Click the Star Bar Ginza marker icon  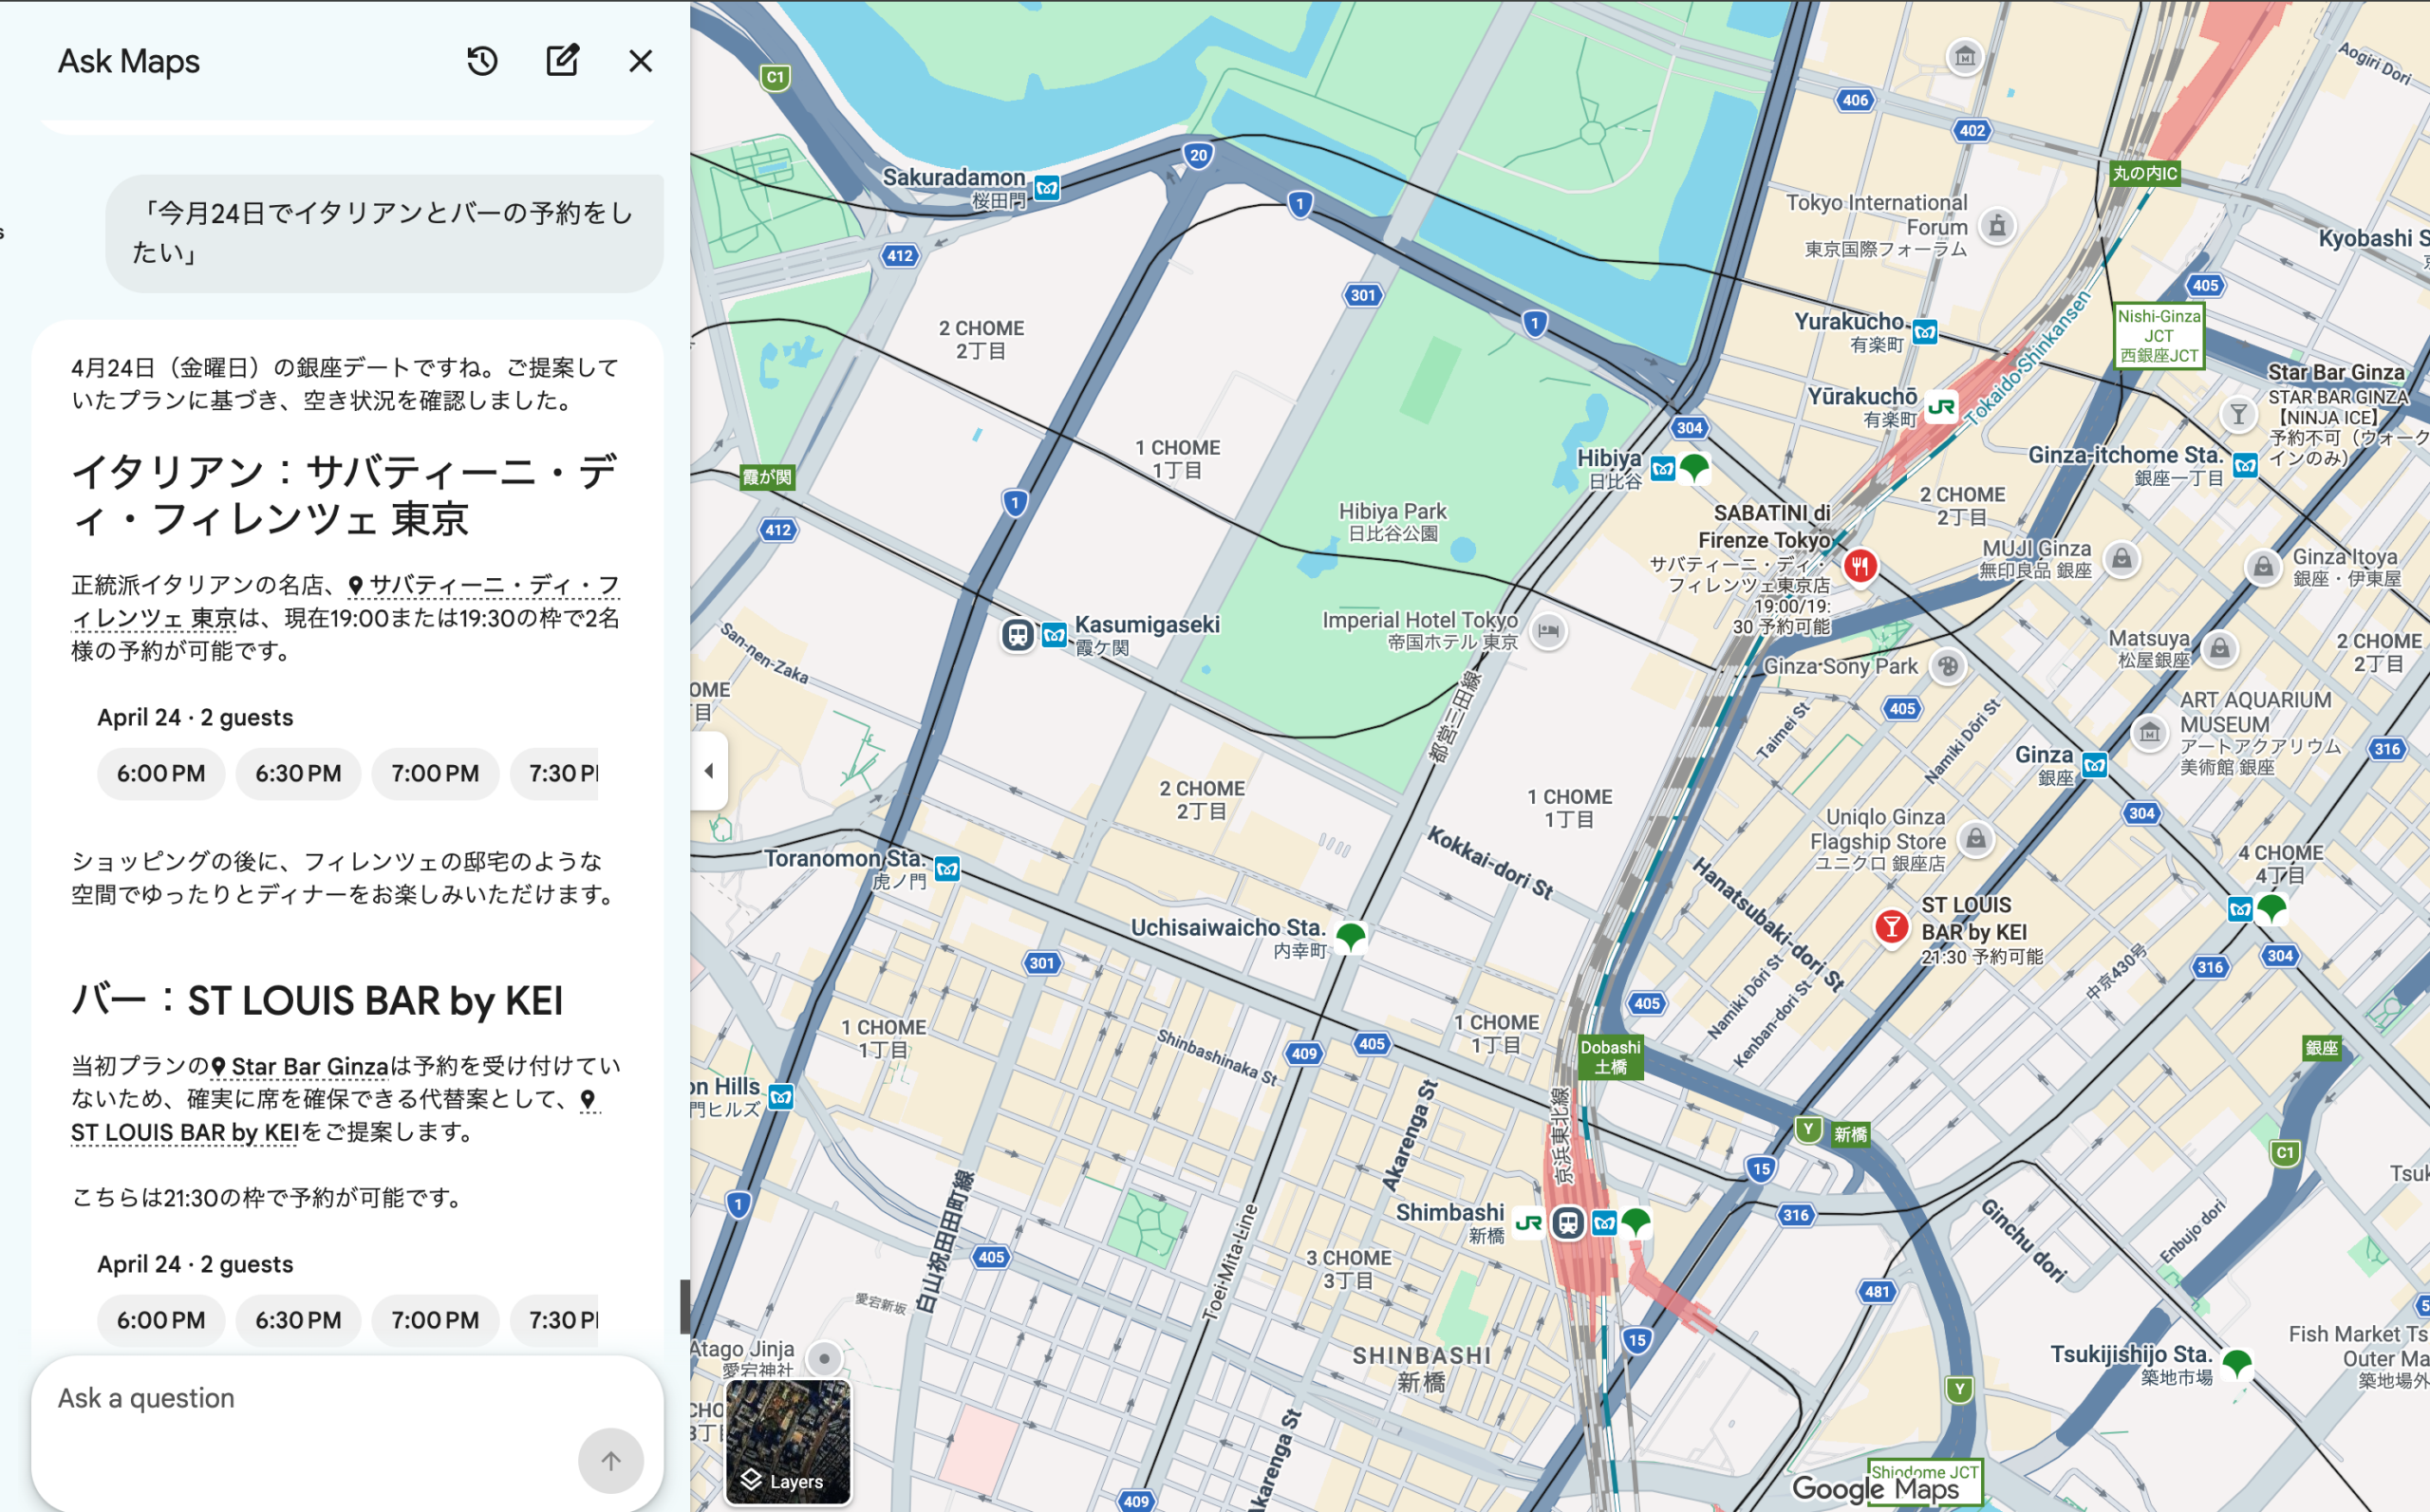pos(2238,413)
